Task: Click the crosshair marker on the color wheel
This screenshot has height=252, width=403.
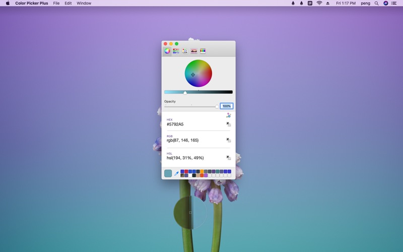Action: [x=193, y=75]
